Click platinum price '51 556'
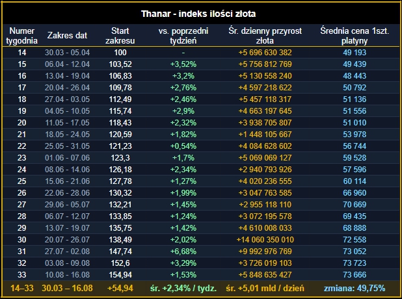Image resolution: width=402 pixels, height=299 pixels. [355, 111]
